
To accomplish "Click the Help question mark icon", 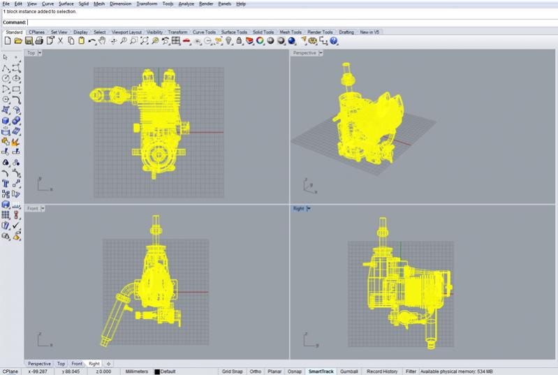I will pyautogui.click(x=333, y=41).
